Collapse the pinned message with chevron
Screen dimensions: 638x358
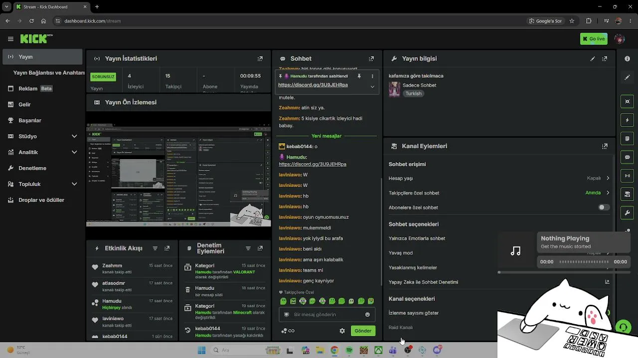pos(372,87)
